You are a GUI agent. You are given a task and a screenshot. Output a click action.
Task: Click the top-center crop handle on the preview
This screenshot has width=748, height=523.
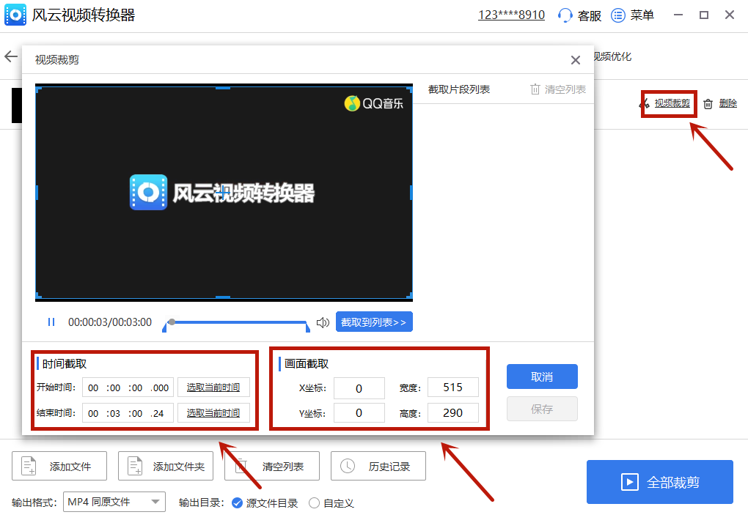tap(223, 88)
